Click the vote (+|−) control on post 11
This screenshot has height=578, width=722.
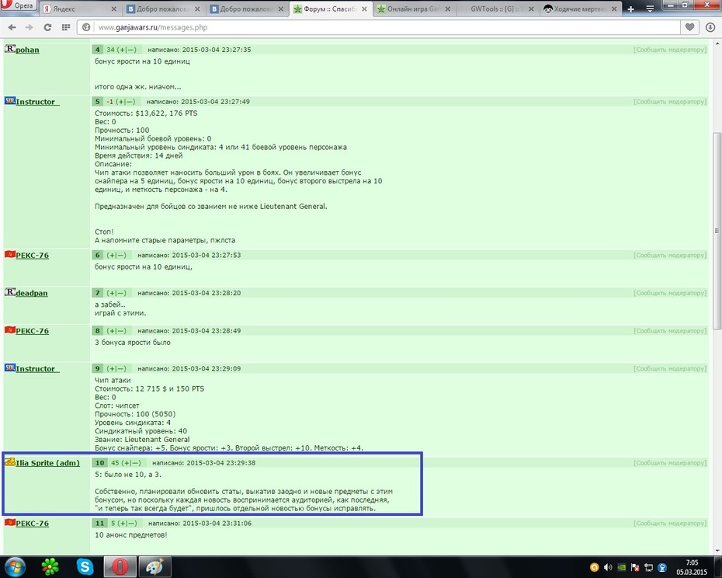click(x=127, y=524)
